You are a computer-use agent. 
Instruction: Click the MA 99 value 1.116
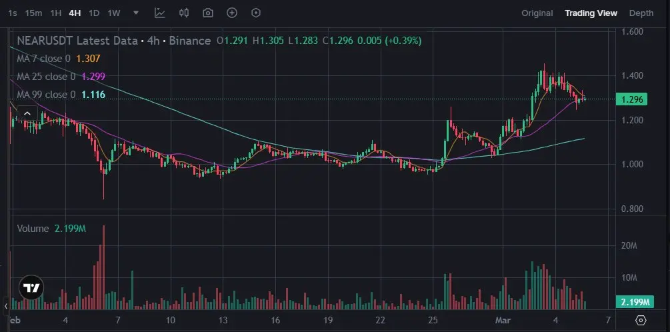tap(93, 95)
